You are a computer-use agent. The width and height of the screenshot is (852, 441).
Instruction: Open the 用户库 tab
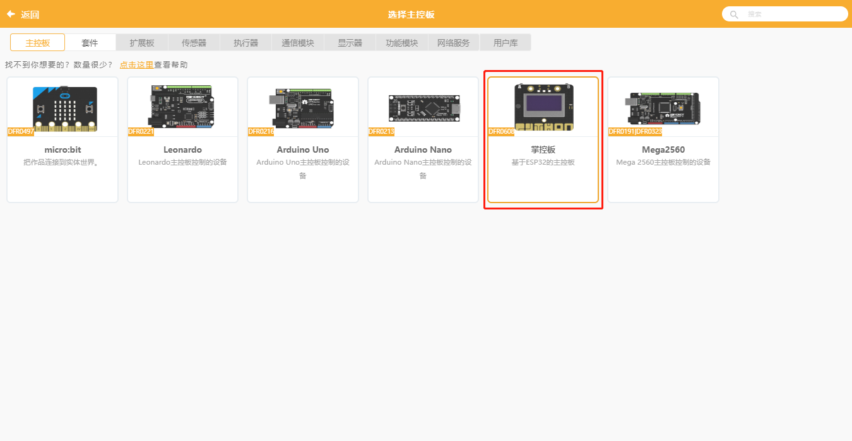505,43
